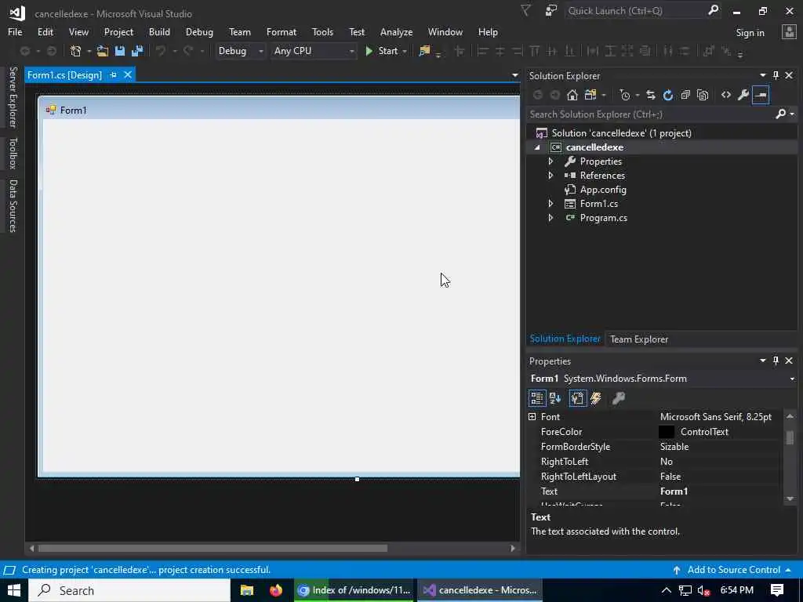Click the designer horizontal scrollbar thumb
Viewport: 803px width, 602px height.
[x=213, y=548]
